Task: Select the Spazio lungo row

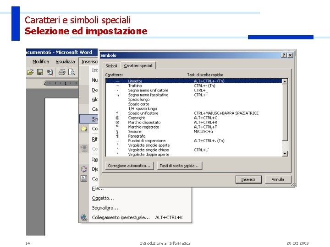Action: pyautogui.click(x=193, y=100)
